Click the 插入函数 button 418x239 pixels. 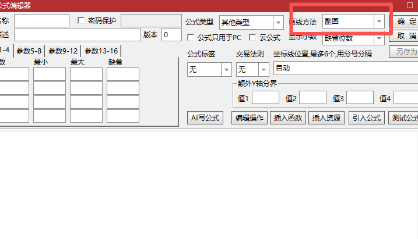tap(288, 118)
